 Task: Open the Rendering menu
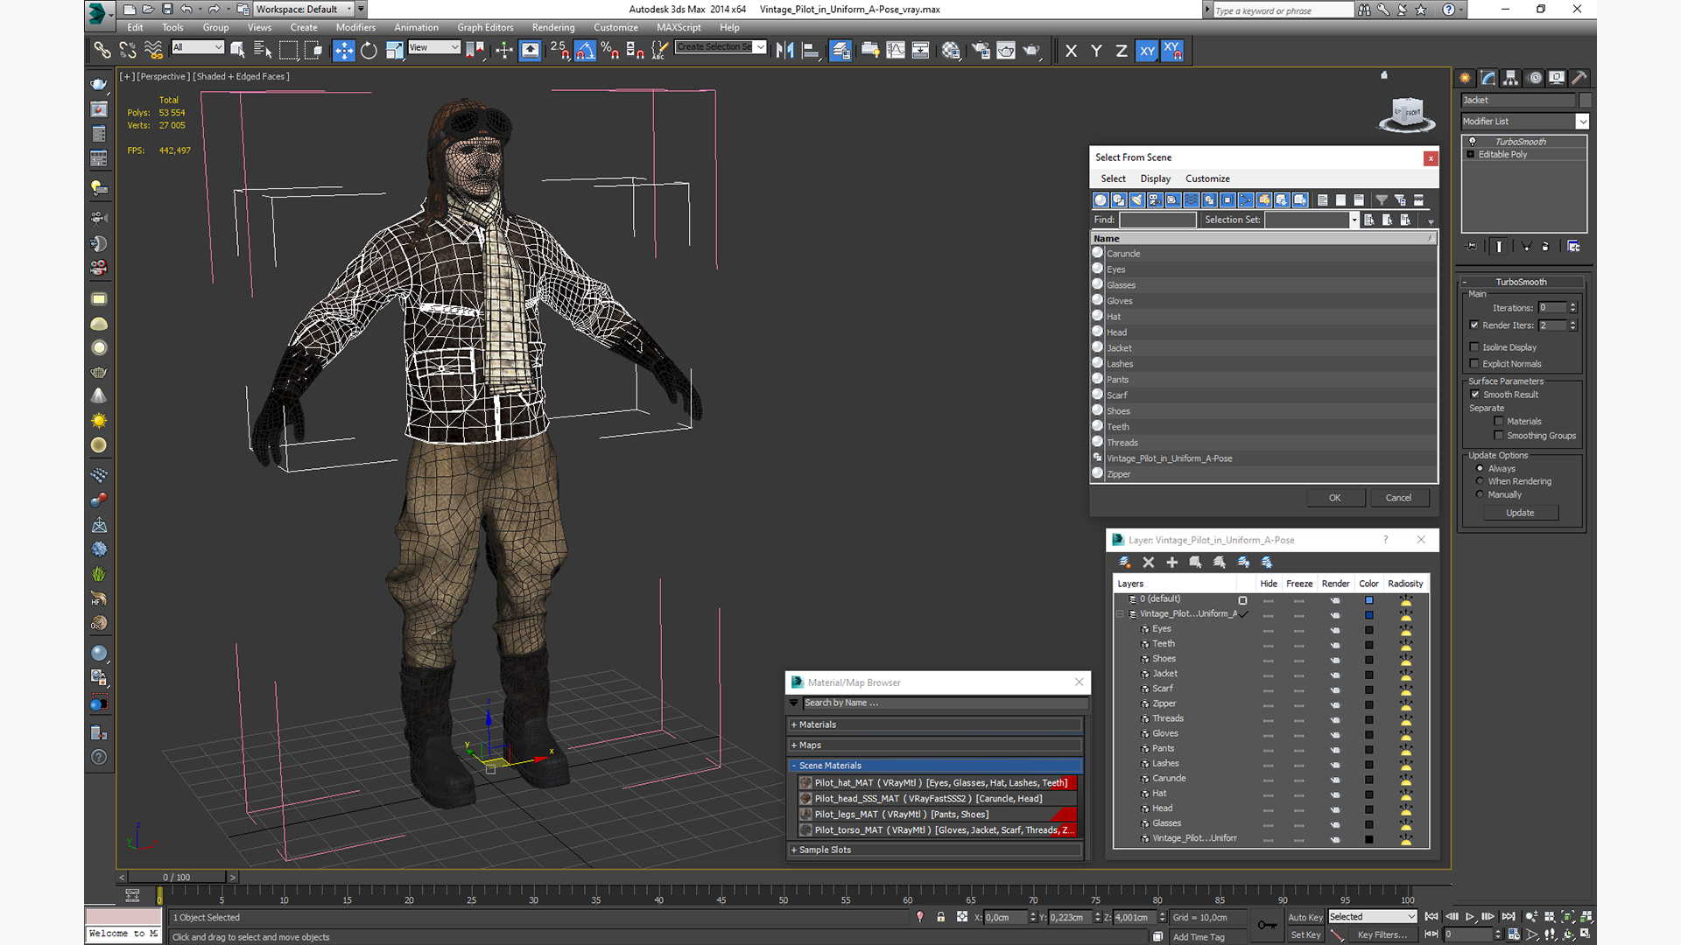(x=553, y=28)
